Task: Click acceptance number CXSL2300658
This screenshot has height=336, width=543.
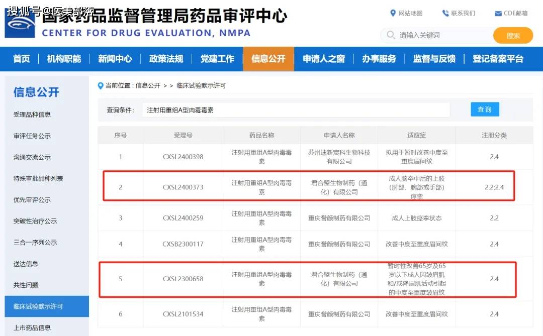Action: (183, 279)
